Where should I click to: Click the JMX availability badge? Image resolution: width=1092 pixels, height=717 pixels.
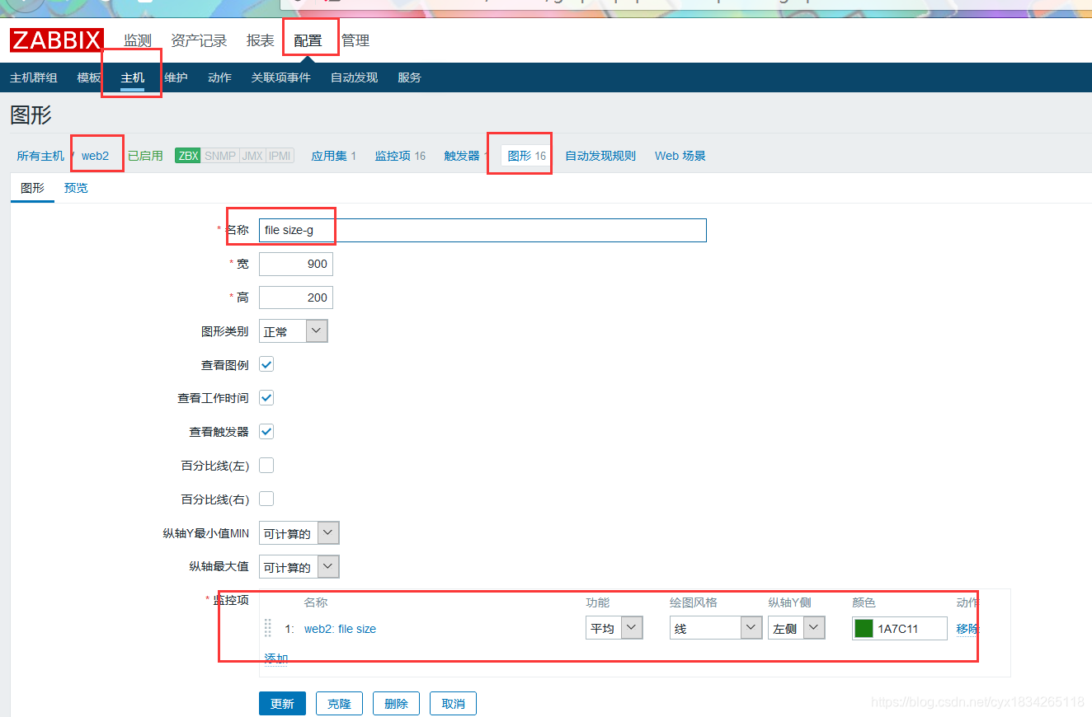point(252,156)
